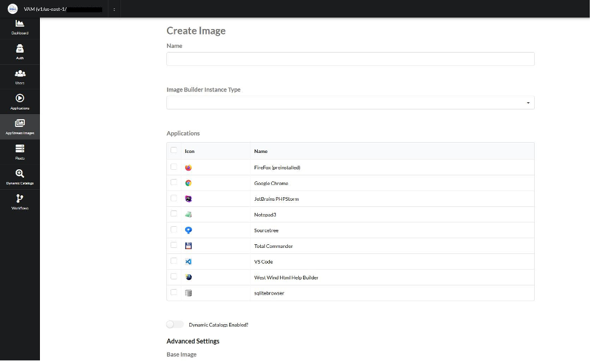Viewport: 591px width, 361px height.
Task: Open AppStream Images in the sidebar
Action: [20, 125]
